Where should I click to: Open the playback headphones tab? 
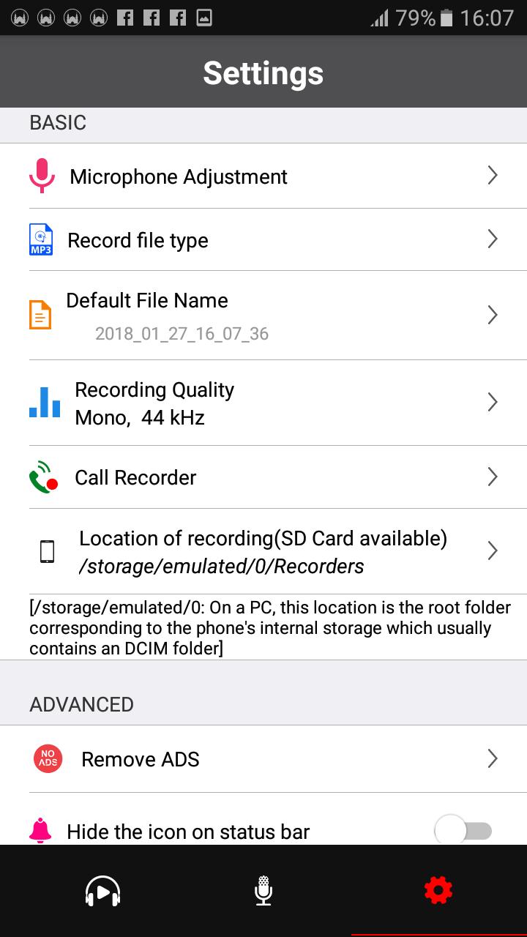102,891
